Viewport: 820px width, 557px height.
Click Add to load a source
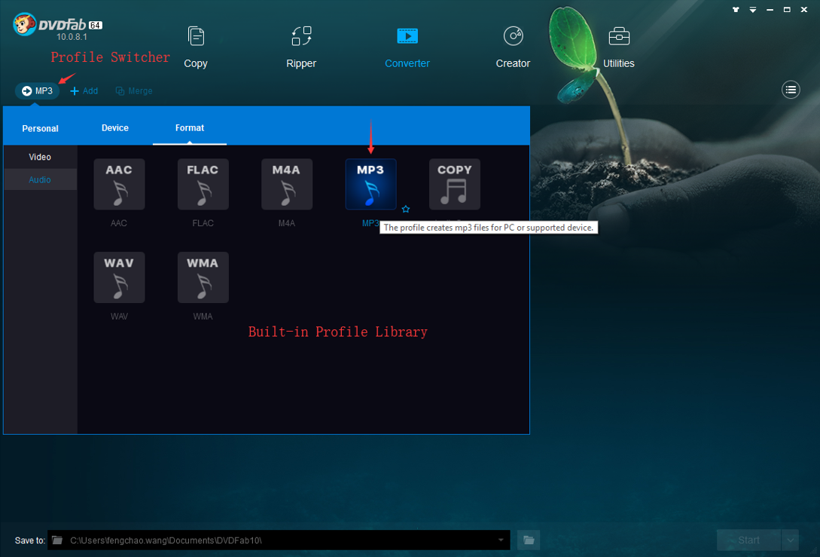tap(84, 91)
